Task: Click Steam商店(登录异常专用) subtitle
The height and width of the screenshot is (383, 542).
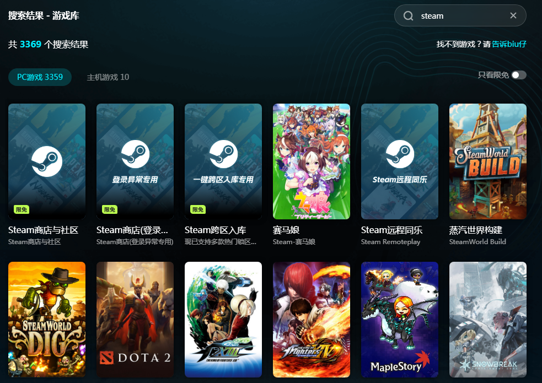Action: 135,242
